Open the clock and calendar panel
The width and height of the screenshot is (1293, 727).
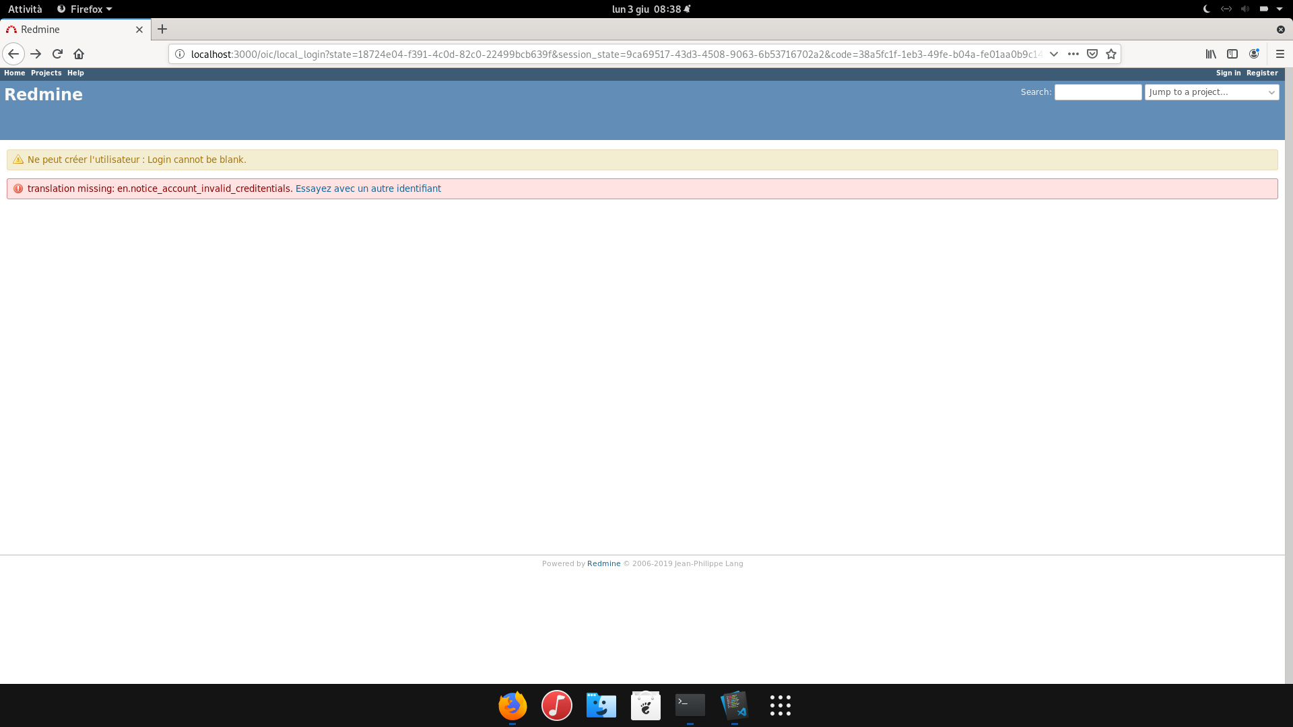(x=651, y=9)
